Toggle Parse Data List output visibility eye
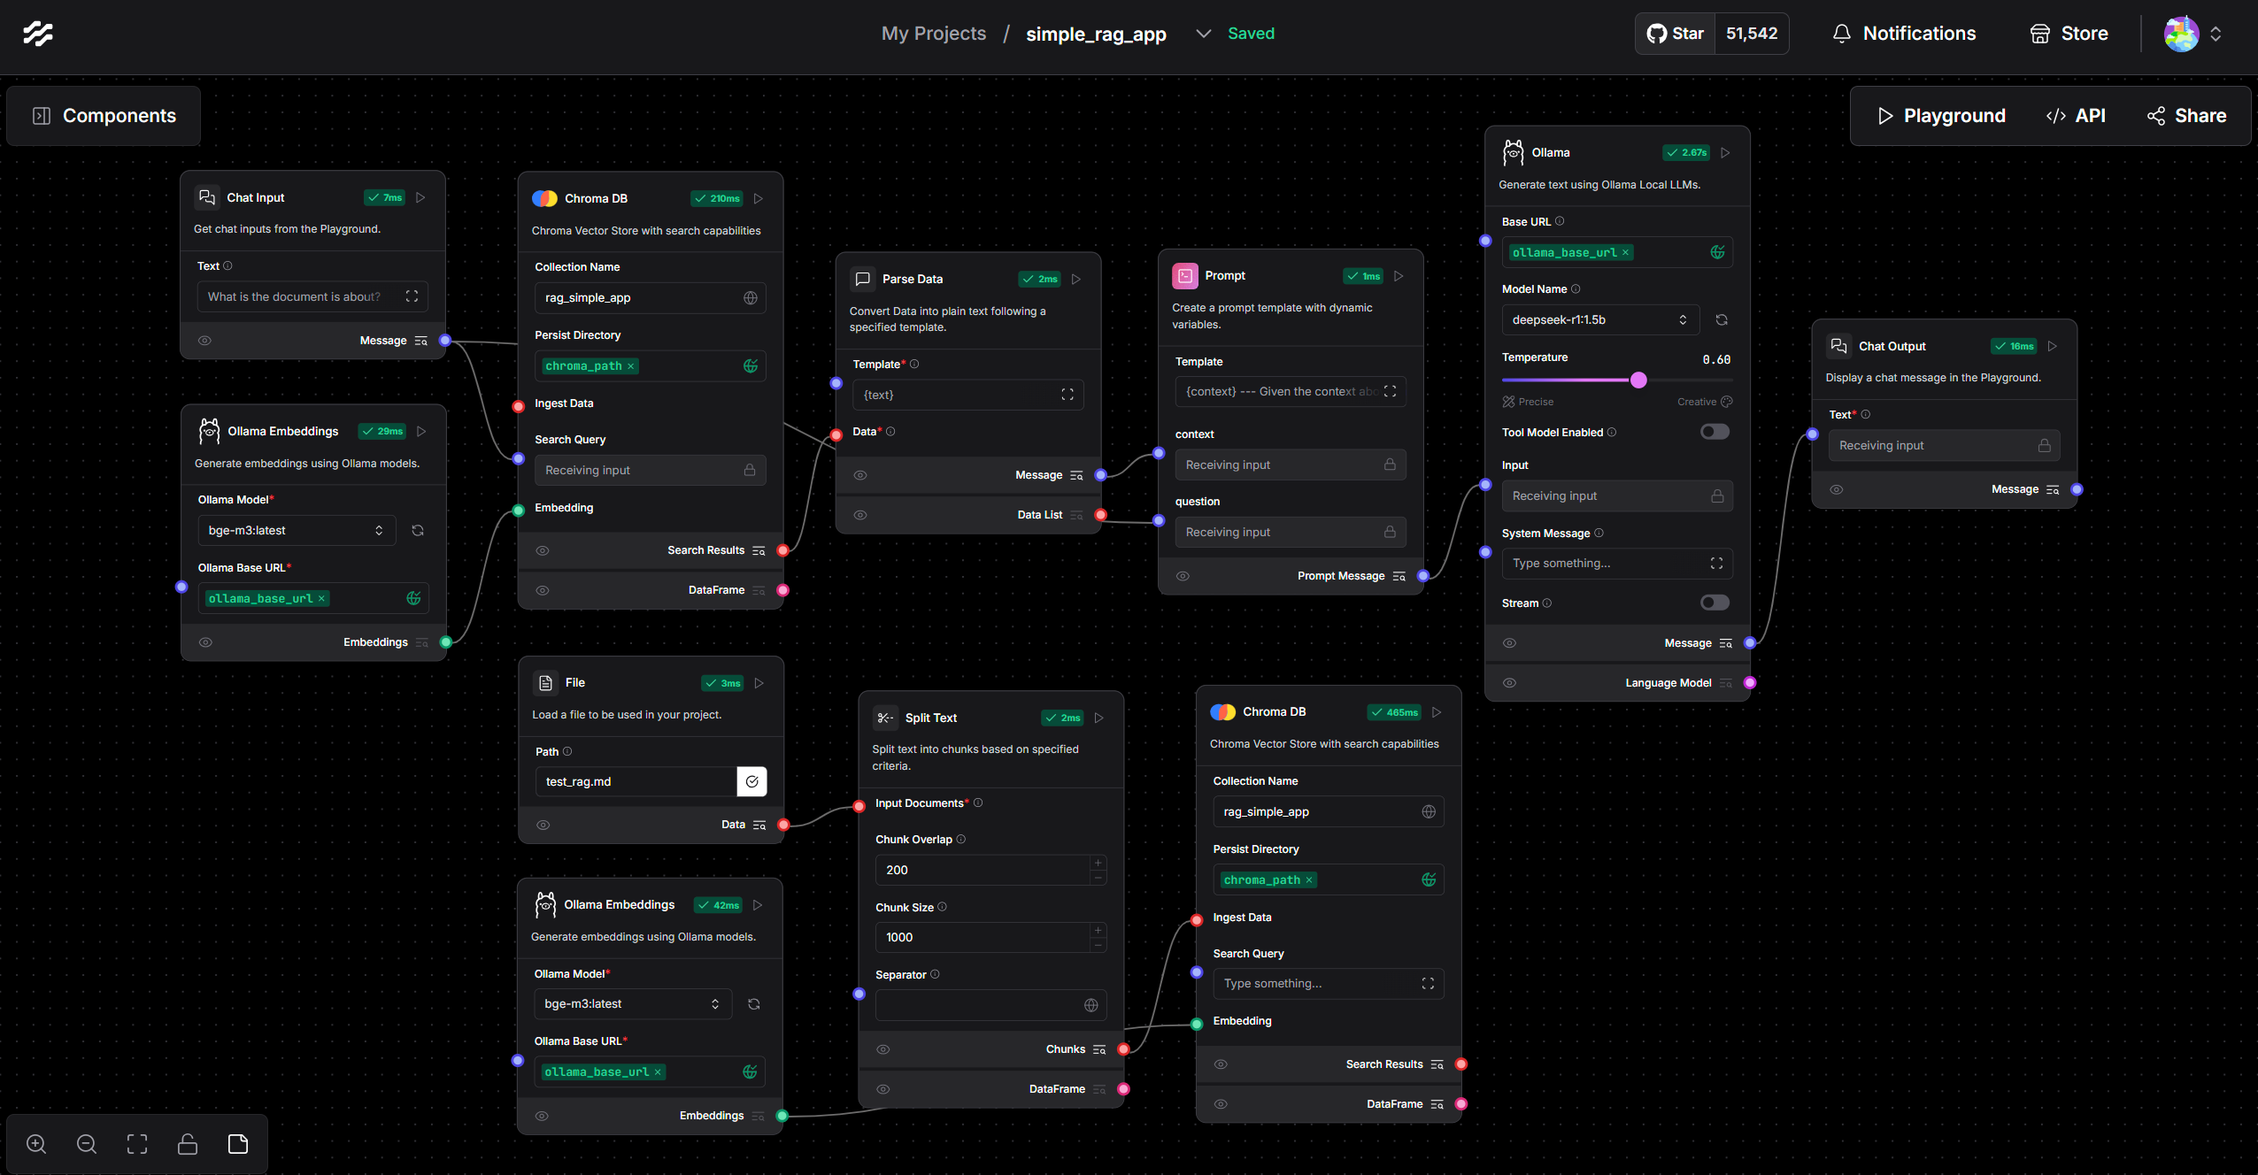Image resolution: width=2258 pixels, height=1175 pixels. (859, 515)
